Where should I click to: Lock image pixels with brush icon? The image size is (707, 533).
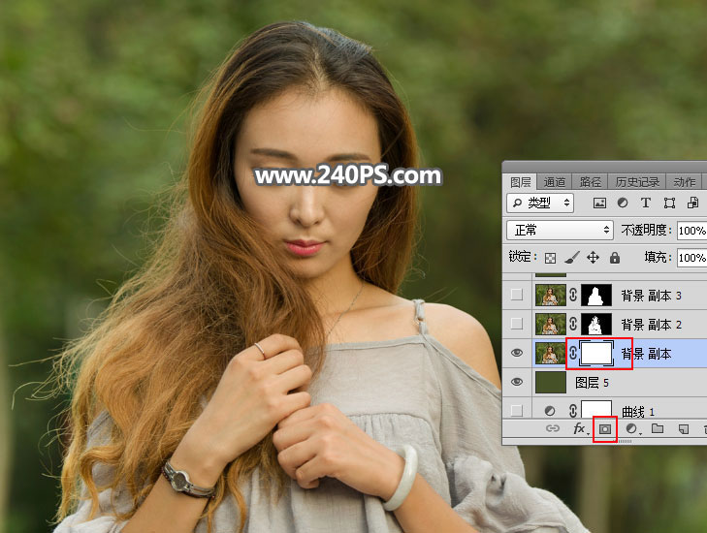[572, 257]
